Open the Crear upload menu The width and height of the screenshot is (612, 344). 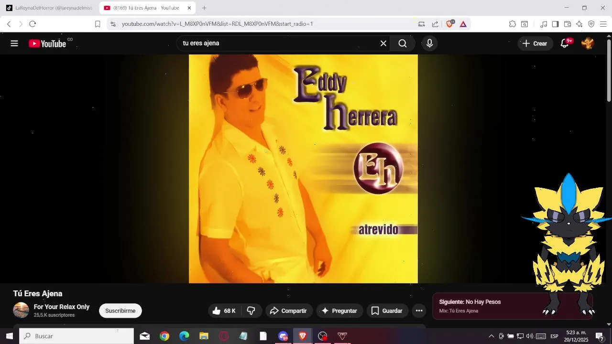click(535, 43)
